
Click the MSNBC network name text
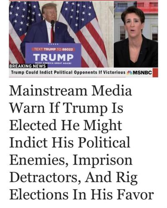click(x=142, y=72)
